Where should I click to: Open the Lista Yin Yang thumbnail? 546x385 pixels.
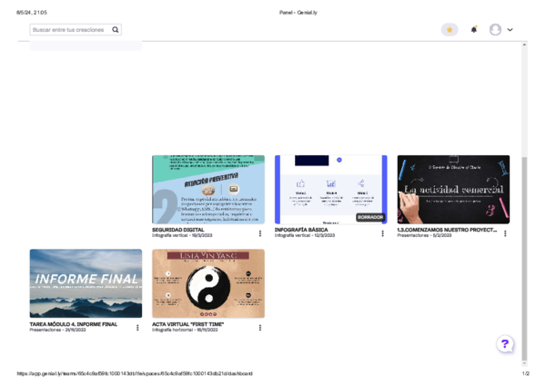208,283
